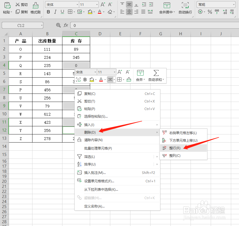Open 设置单元格格式 from the context menu
The width and height of the screenshot is (239, 226).
[x=99, y=181]
